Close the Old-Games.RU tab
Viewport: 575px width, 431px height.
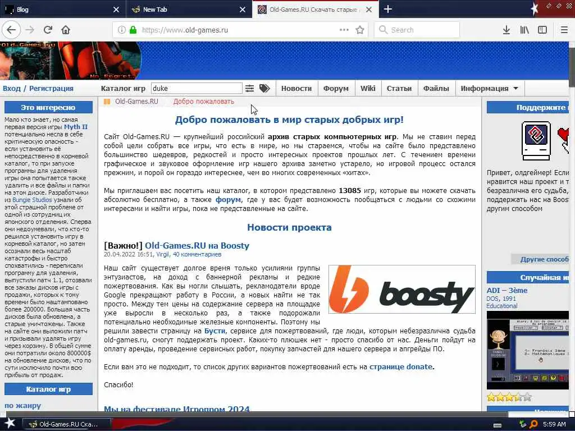click(x=369, y=10)
